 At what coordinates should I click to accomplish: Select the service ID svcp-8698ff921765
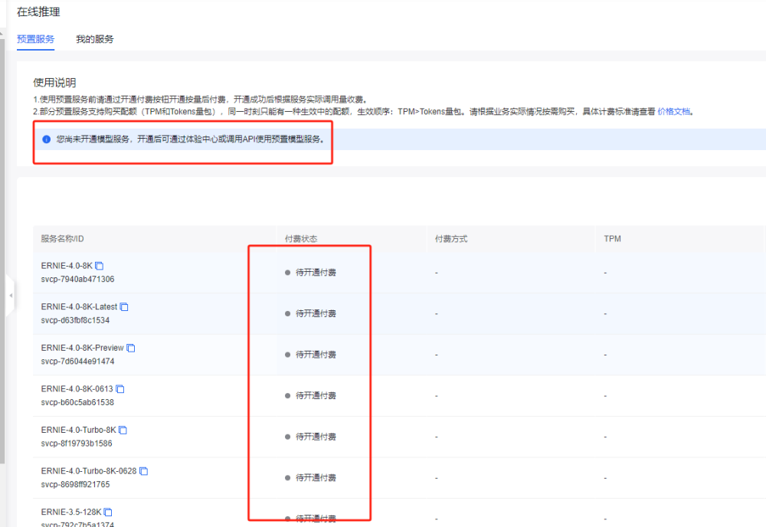(x=75, y=484)
